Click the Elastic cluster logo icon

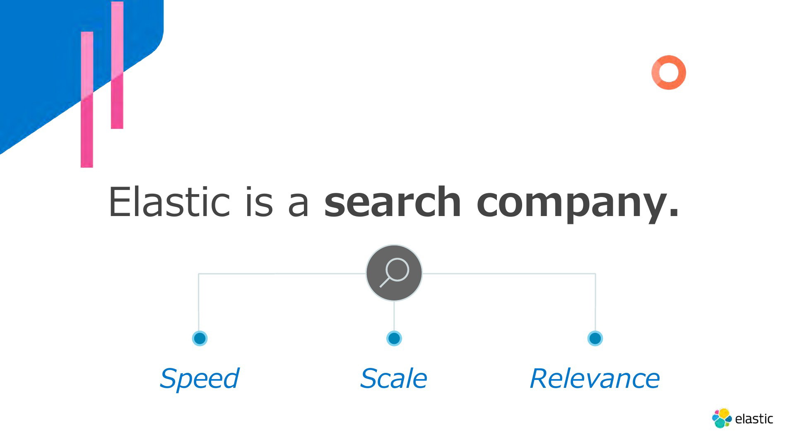click(722, 418)
